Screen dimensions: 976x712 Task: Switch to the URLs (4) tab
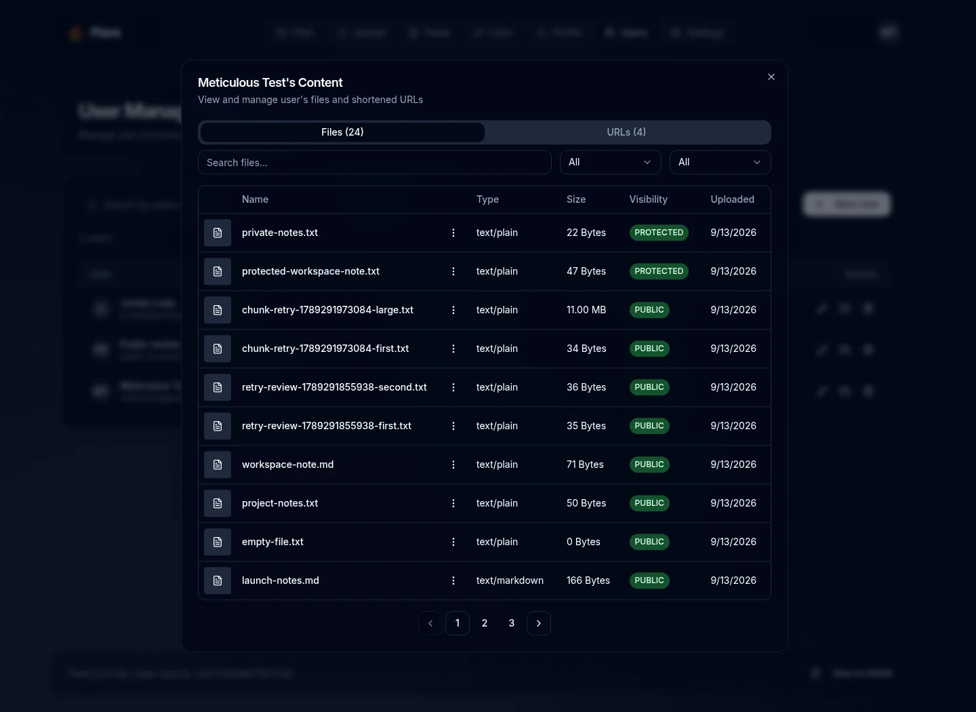click(x=626, y=132)
